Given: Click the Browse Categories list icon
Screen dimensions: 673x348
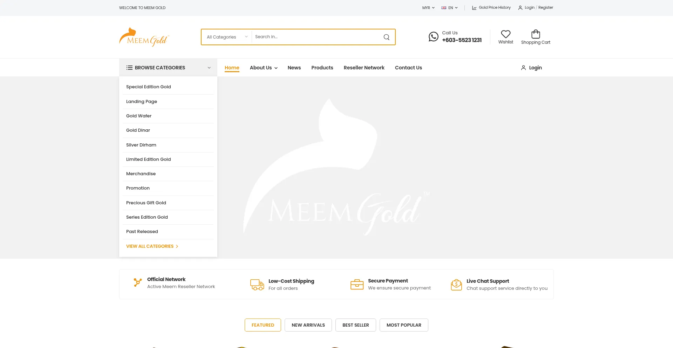Looking at the screenshot, I should pos(129,68).
